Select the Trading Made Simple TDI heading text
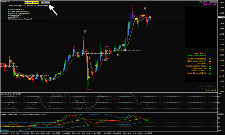Image resolution: width=225 pixels, height=135 pixels. point(28,6)
